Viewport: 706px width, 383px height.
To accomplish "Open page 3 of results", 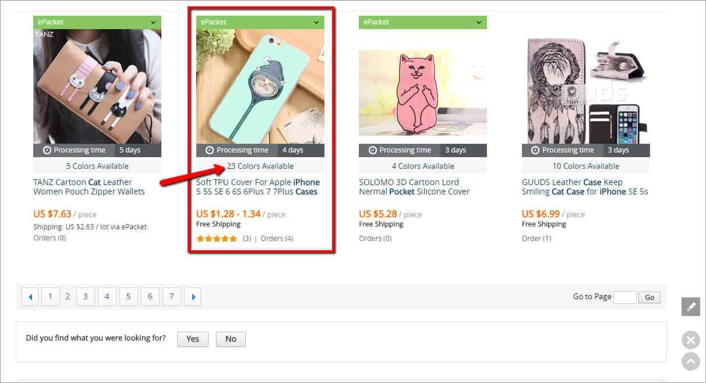I will point(85,297).
